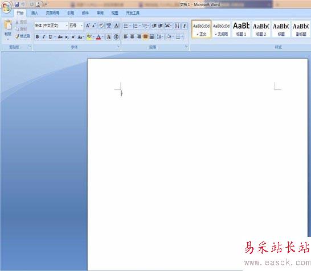Click the Cut (剪切) button
The width and height of the screenshot is (311, 271).
pyautogui.click(x=22, y=22)
